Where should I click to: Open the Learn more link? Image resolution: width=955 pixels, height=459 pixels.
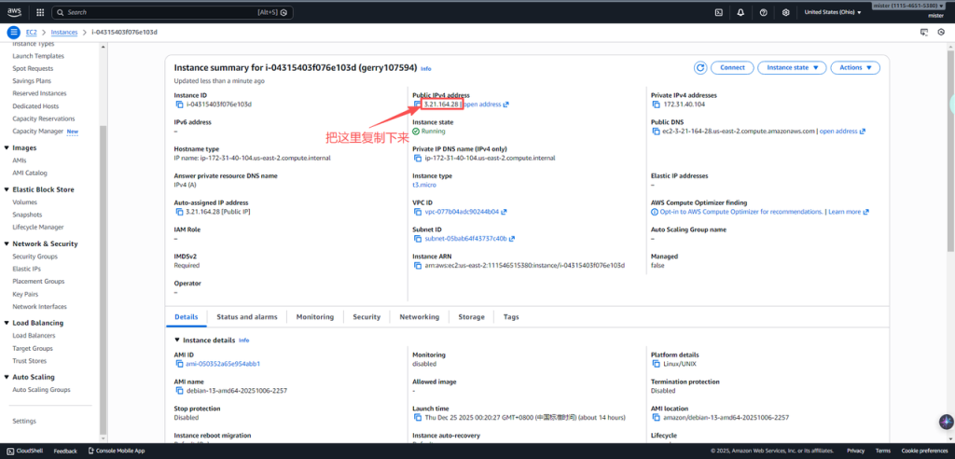pos(849,212)
